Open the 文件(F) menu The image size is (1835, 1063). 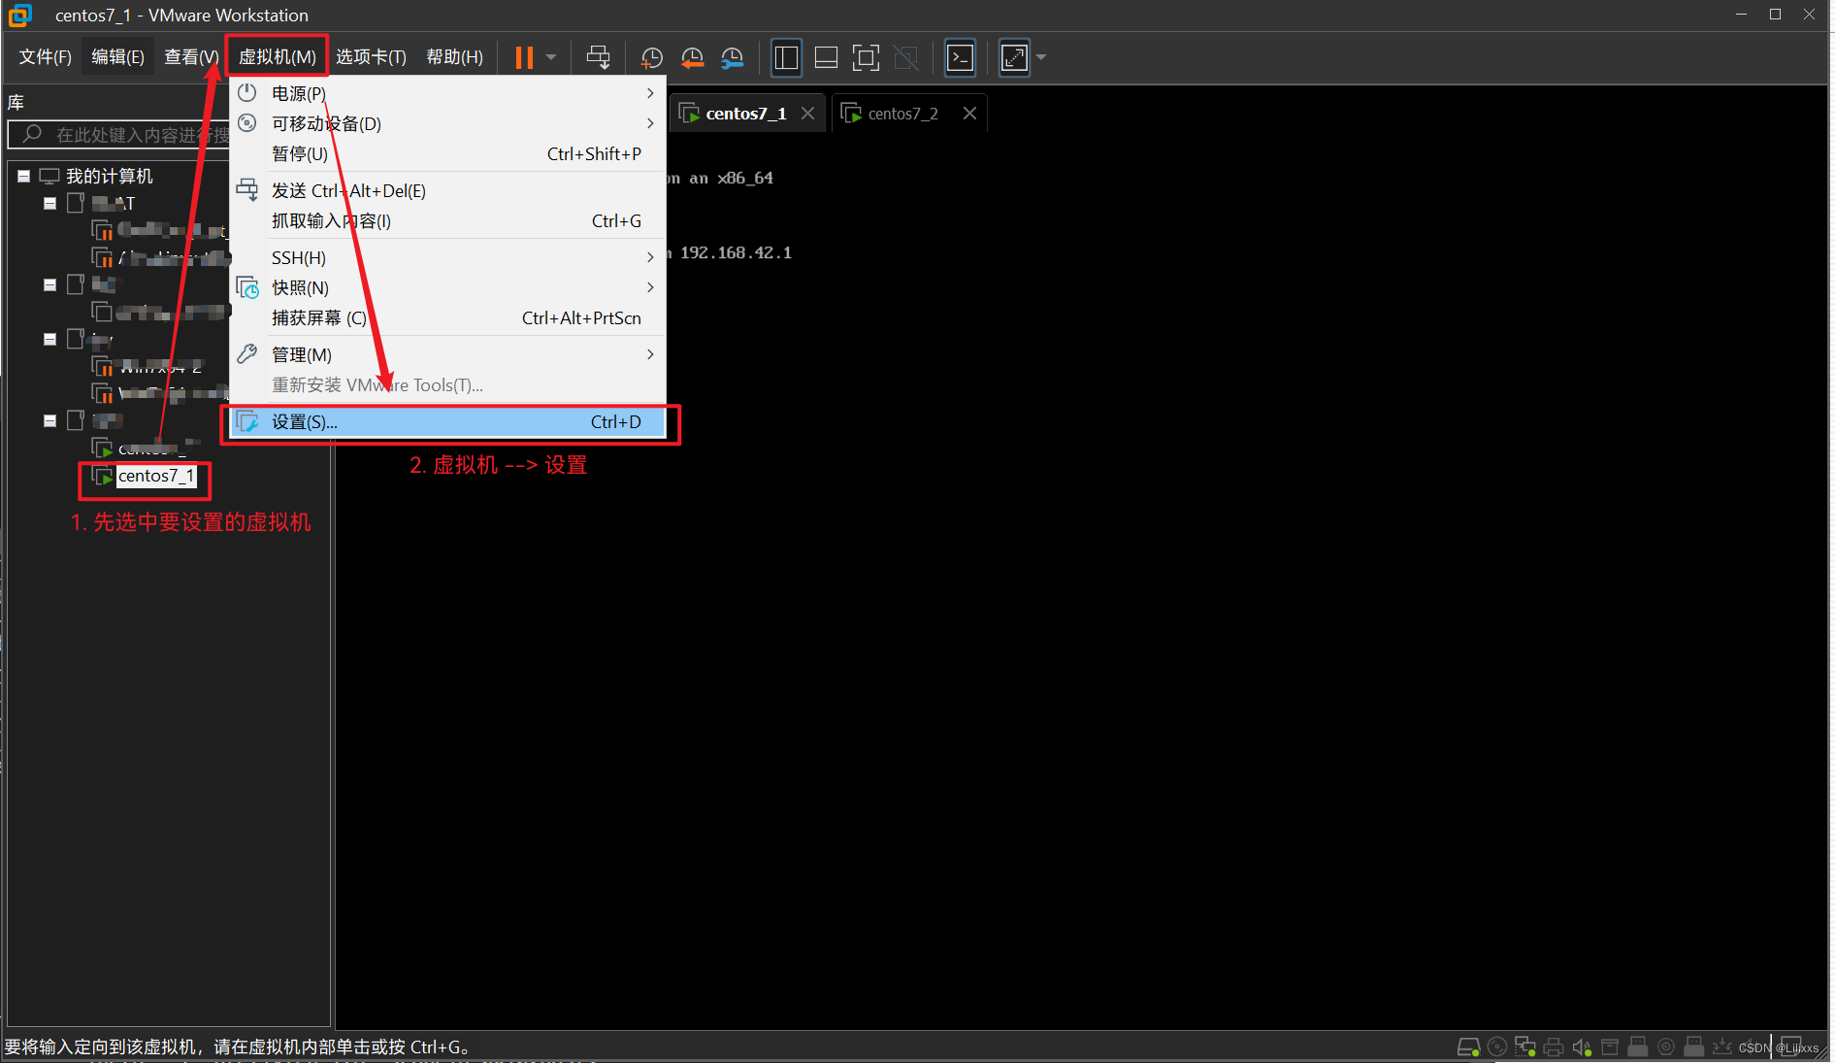point(46,57)
